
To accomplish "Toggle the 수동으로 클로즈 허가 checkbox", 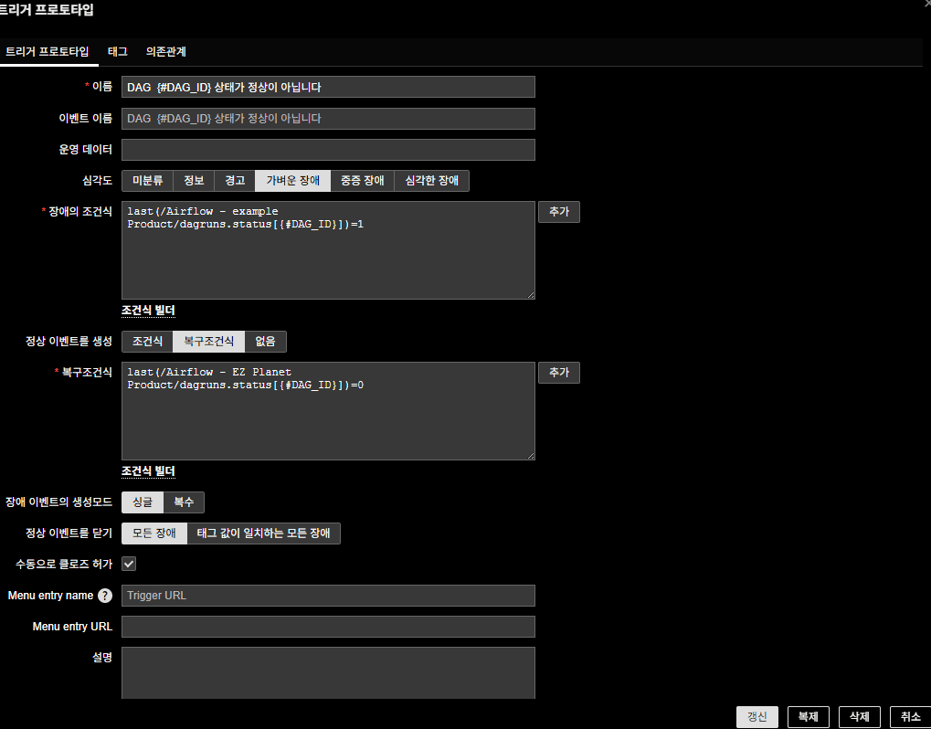I will (x=129, y=565).
